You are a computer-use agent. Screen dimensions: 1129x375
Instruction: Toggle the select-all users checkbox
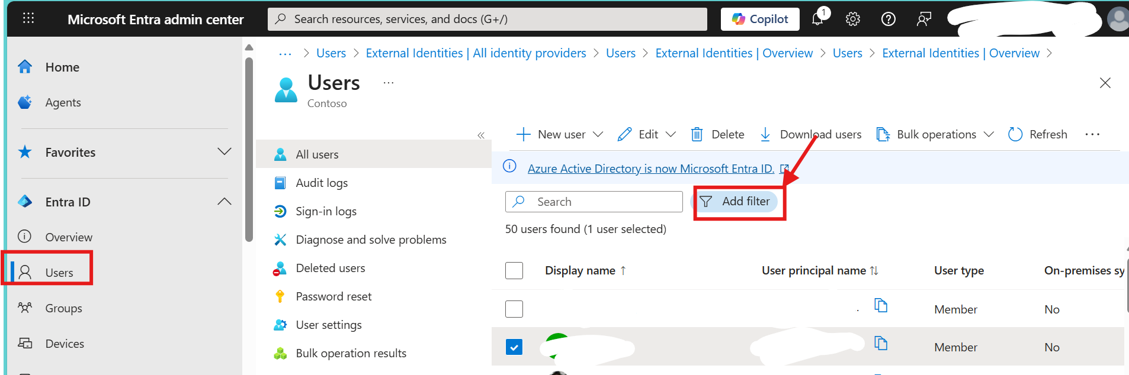tap(514, 270)
